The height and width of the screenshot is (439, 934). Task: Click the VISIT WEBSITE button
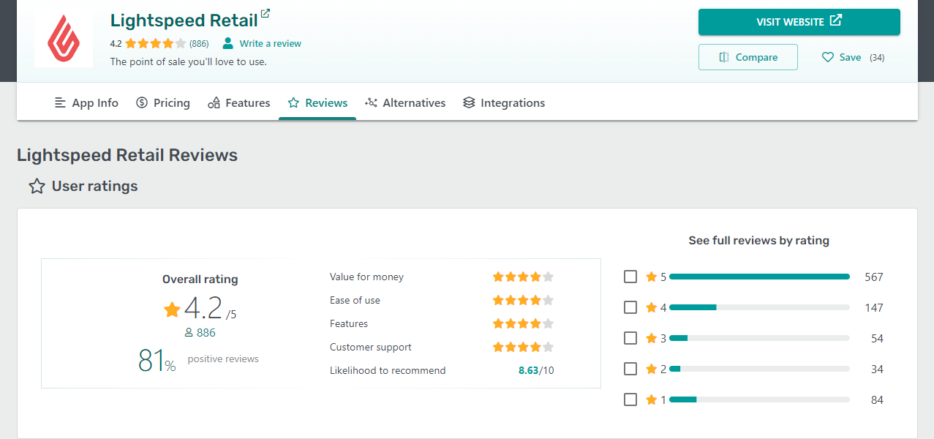(x=799, y=22)
